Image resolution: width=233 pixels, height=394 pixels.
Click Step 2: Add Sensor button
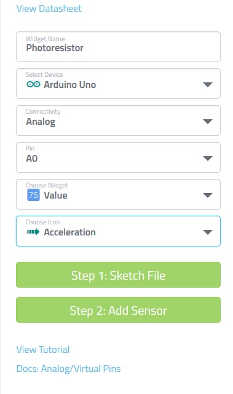coord(118,310)
